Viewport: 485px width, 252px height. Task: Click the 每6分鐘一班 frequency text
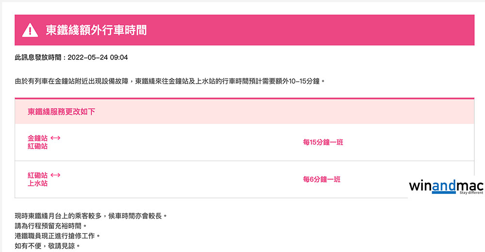tap(322, 179)
